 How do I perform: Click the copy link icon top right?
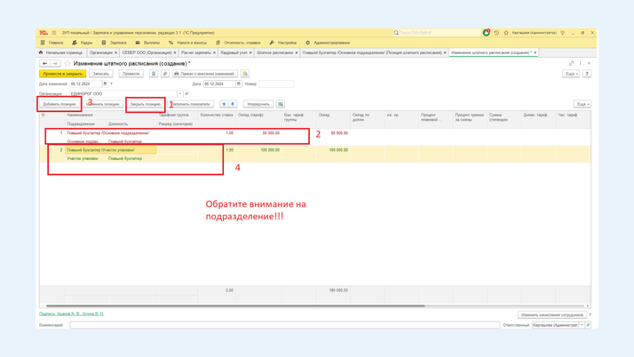tap(572, 63)
